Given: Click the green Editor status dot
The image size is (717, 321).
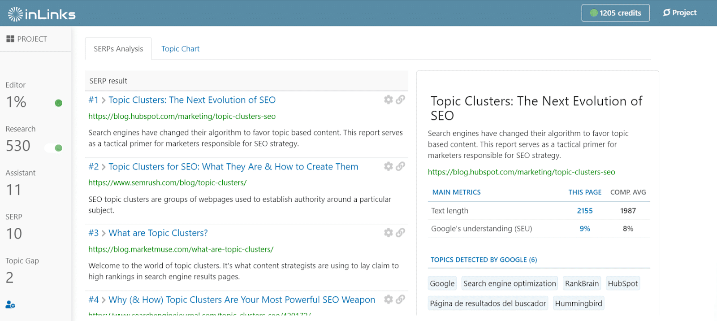Looking at the screenshot, I should click(58, 103).
